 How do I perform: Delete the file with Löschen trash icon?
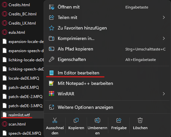click(x=140, y=120)
